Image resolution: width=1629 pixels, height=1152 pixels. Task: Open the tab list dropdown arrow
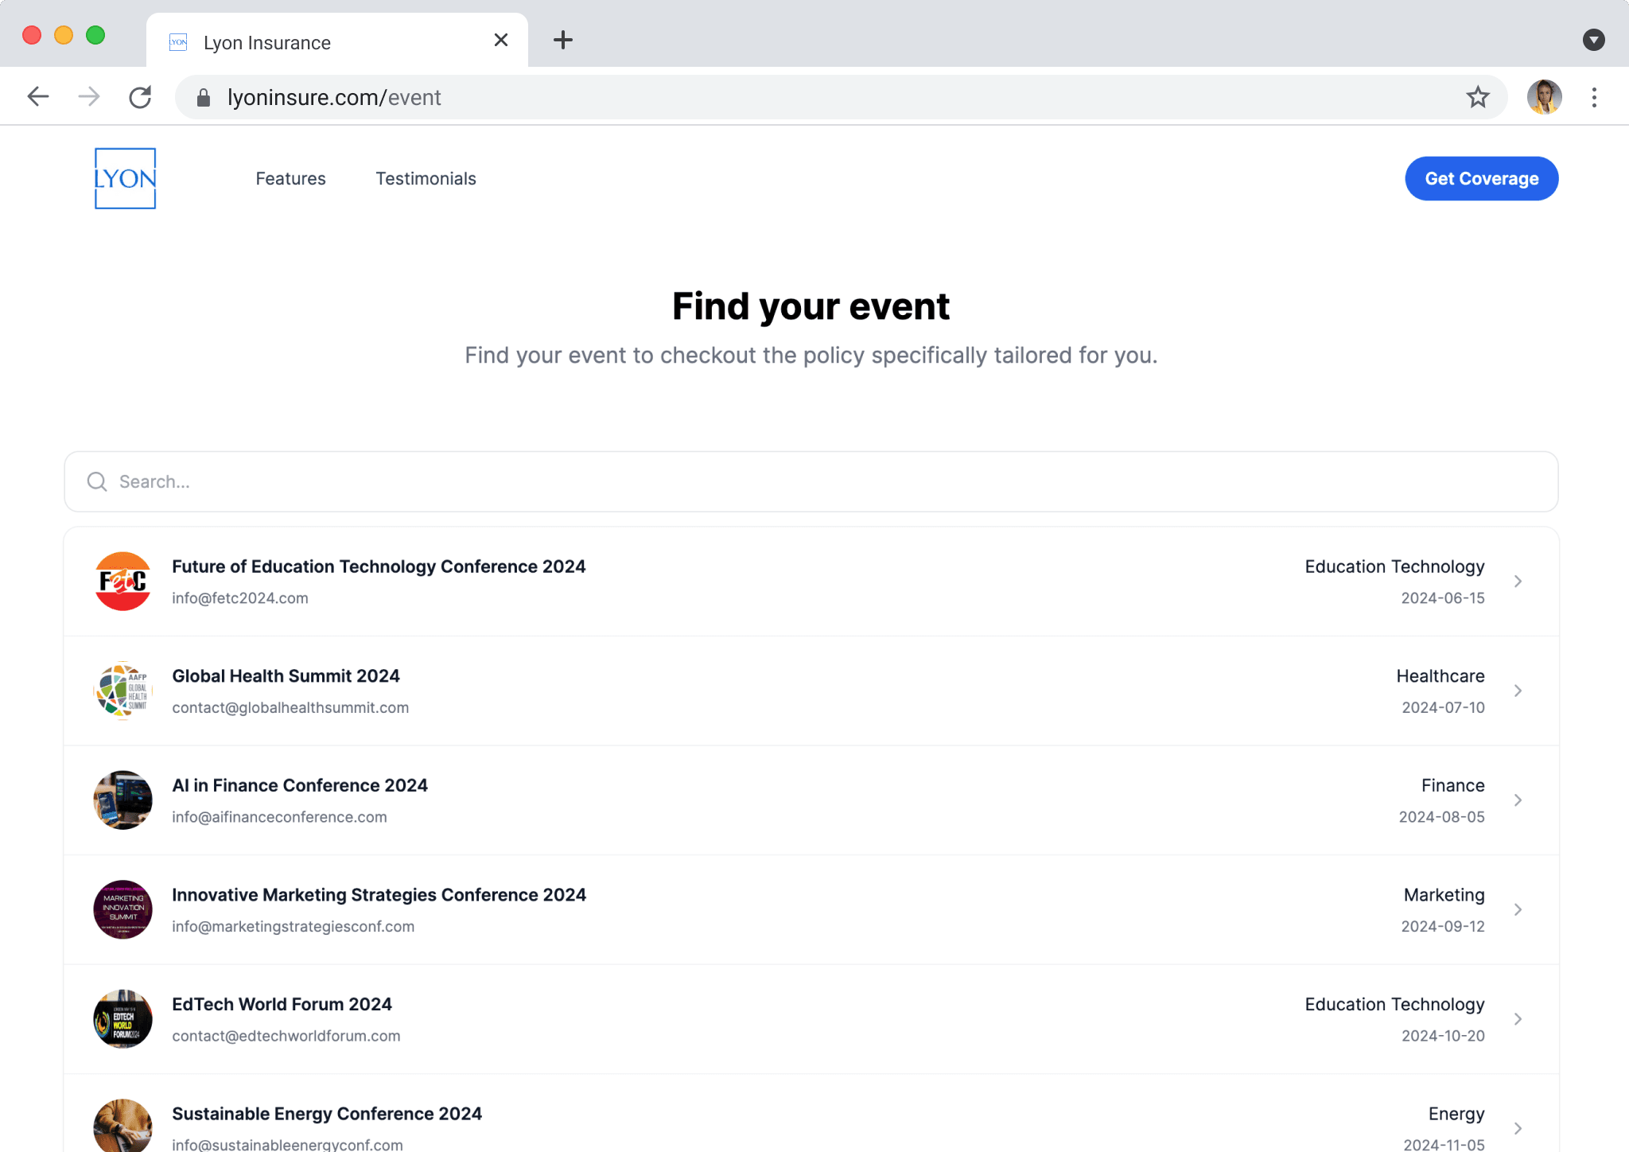click(x=1593, y=40)
